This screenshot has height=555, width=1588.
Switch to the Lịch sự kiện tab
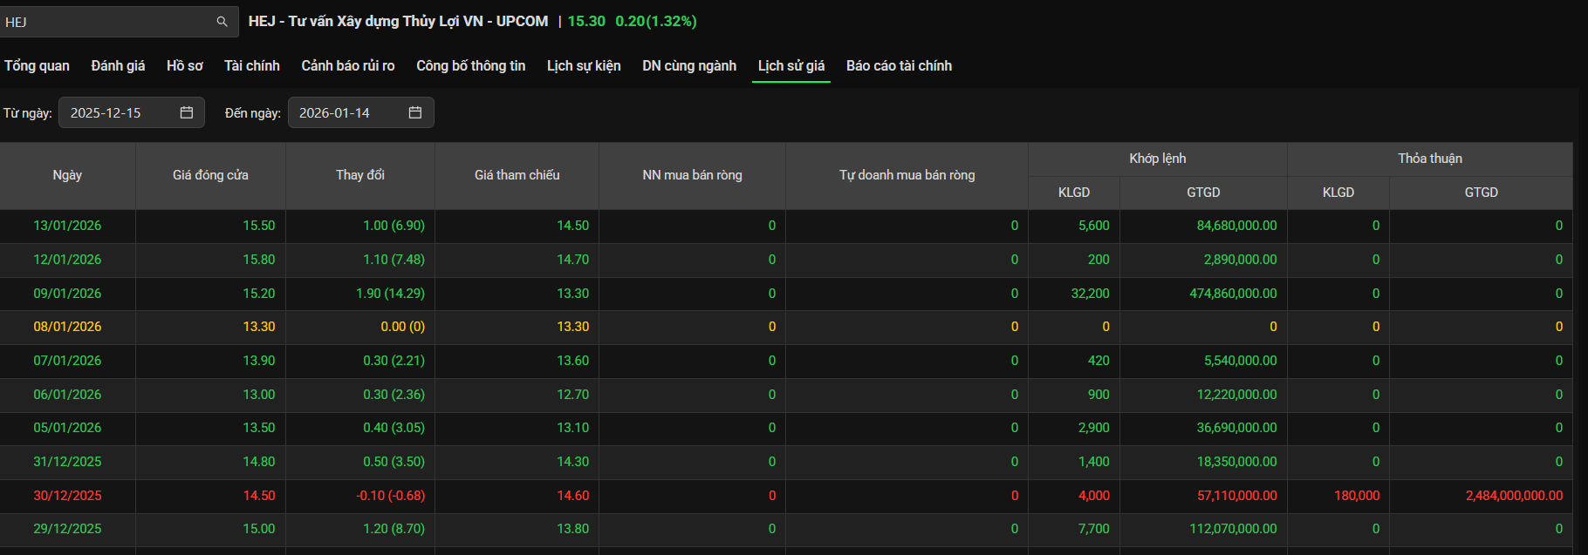point(584,66)
